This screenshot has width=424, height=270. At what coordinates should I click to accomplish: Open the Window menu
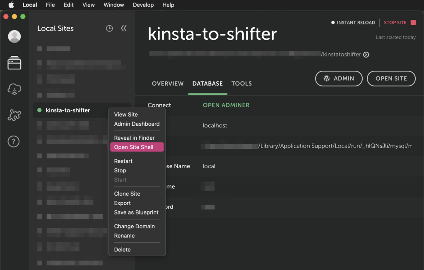tap(113, 5)
